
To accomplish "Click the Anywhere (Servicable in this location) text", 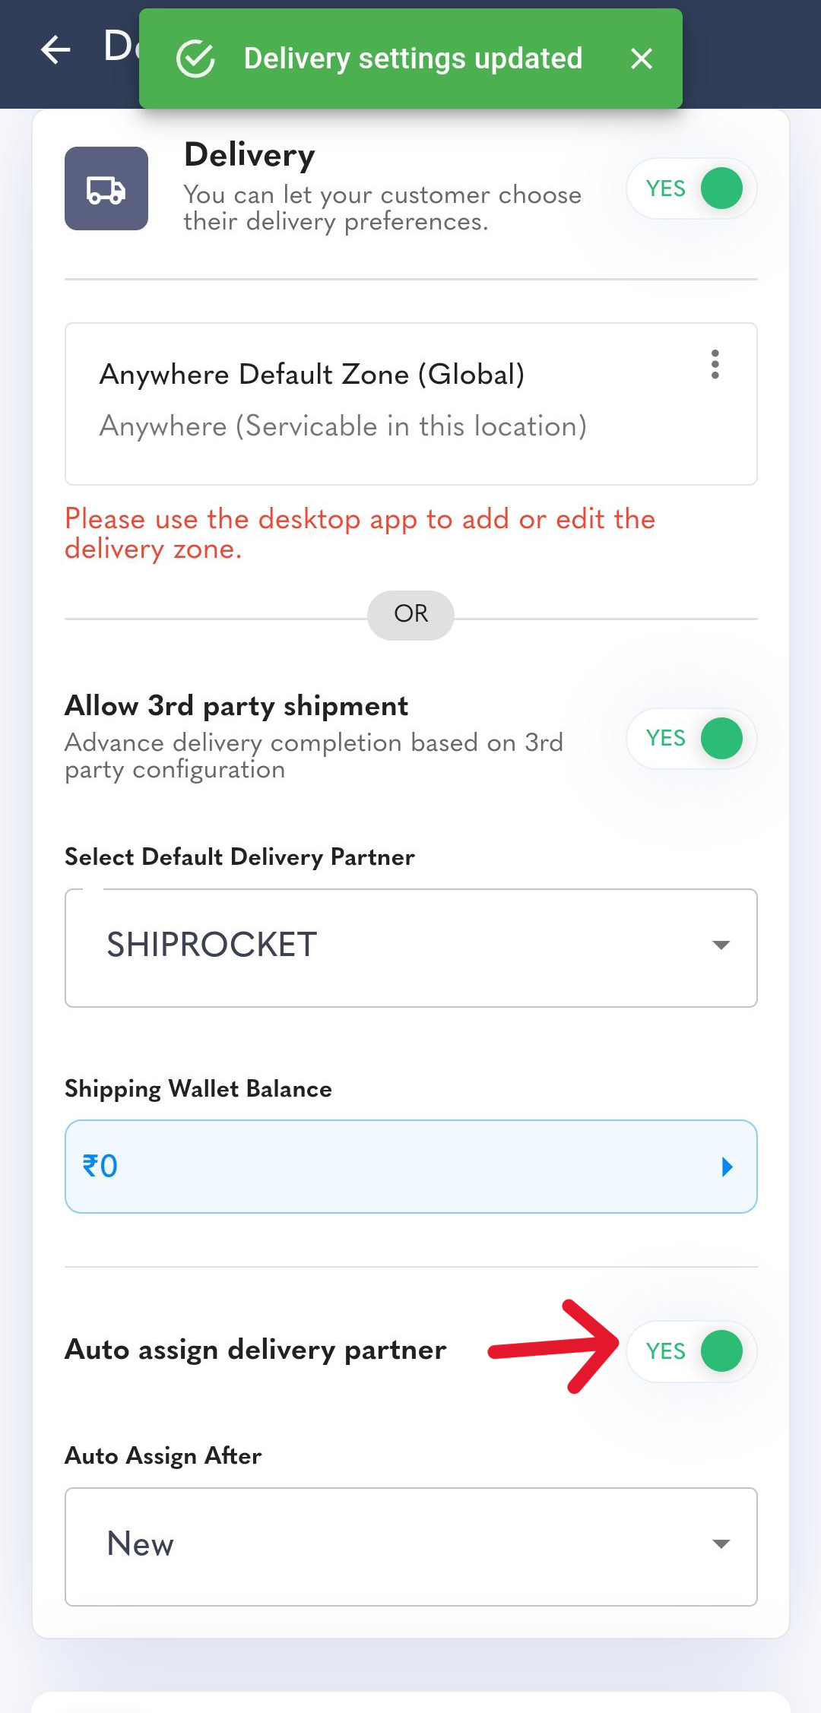I will point(343,426).
